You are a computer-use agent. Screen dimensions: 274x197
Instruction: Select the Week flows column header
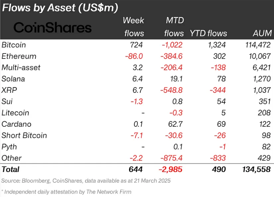coord(134,27)
